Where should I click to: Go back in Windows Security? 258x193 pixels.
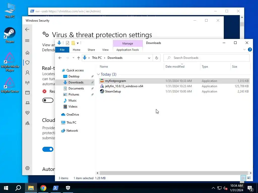27,29
